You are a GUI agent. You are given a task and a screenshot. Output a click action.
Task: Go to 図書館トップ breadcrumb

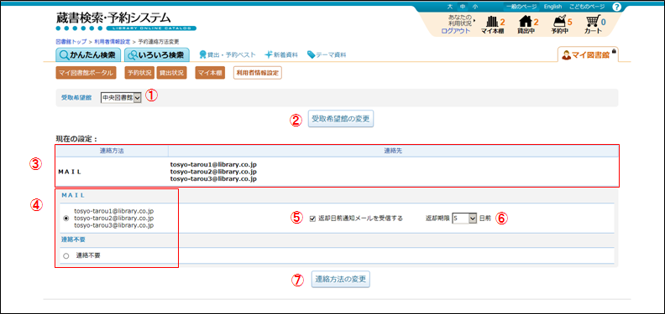(71, 42)
